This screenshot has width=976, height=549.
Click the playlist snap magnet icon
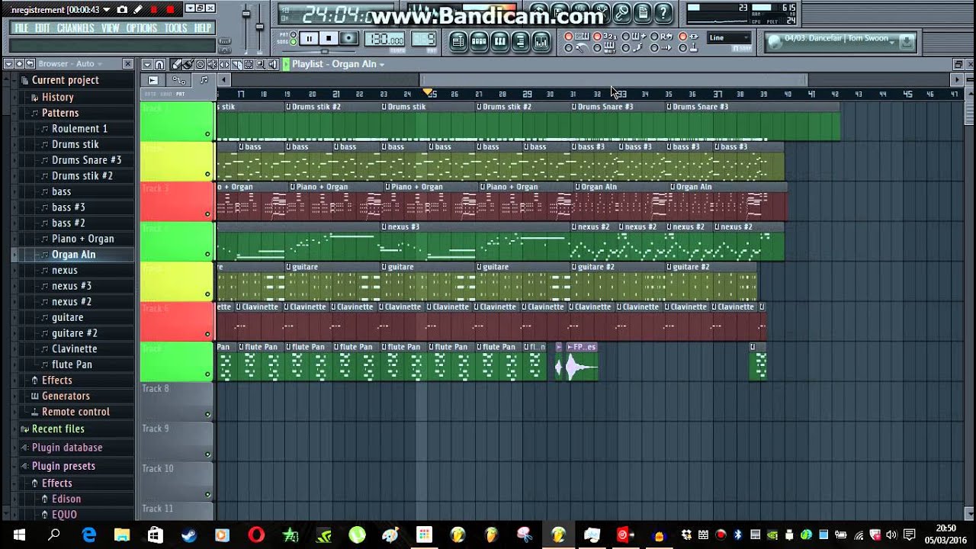click(x=159, y=64)
